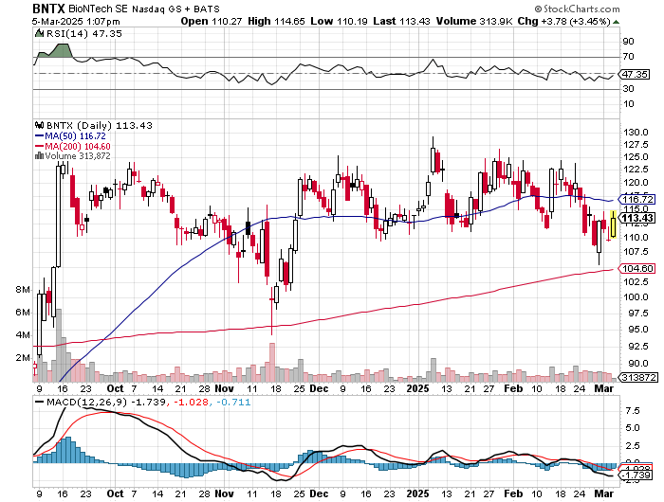Image resolution: width=664 pixels, height=502 pixels.
Task: Click the Volume 313,872 legend entry
Action: pos(78,156)
